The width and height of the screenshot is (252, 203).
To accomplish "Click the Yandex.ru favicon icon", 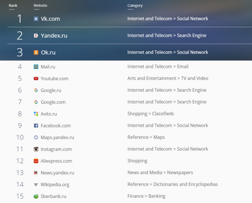I will (36, 35).
